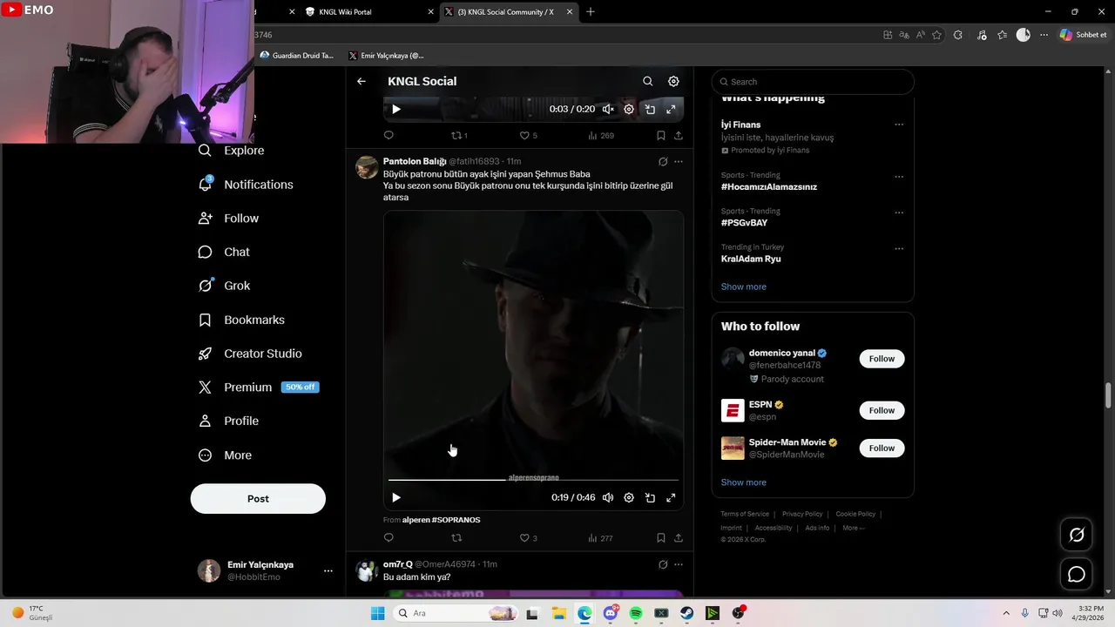Open search icon in KNGL Social header
The width and height of the screenshot is (1115, 627).
click(648, 81)
